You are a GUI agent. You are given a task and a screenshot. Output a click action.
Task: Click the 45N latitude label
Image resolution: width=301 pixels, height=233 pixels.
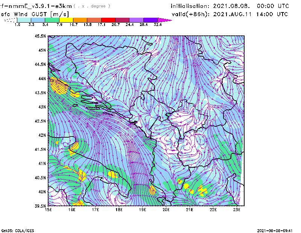click(42, 50)
